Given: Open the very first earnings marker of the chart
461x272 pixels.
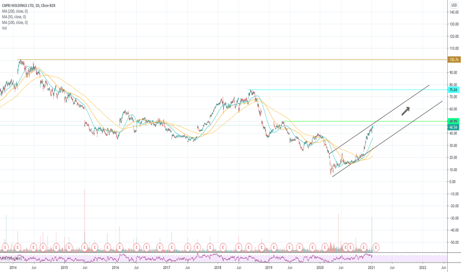Looking at the screenshot, I should coord(5,247).
